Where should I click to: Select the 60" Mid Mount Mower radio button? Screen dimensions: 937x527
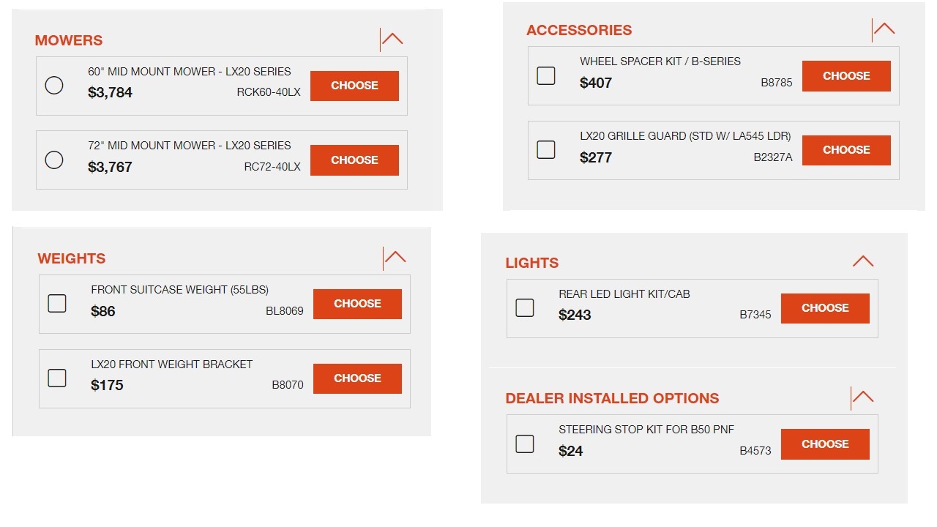point(54,86)
